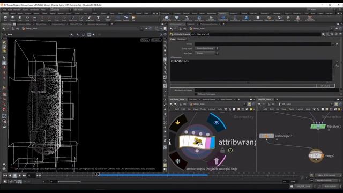Click the magnet snapping icon in viewport sidebar

click(4, 109)
